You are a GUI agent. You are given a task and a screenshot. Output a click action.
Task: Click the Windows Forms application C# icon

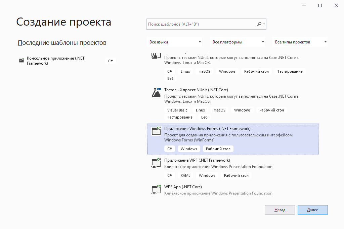coord(156,131)
